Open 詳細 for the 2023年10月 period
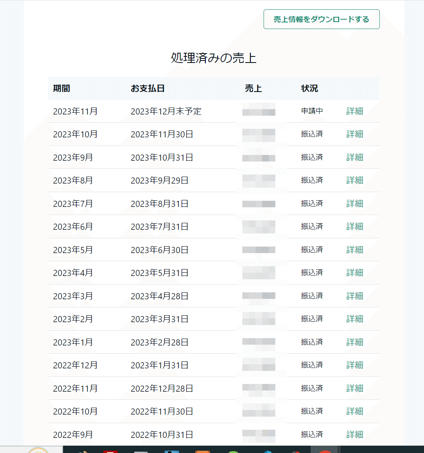This screenshot has width=424, height=453. click(354, 134)
